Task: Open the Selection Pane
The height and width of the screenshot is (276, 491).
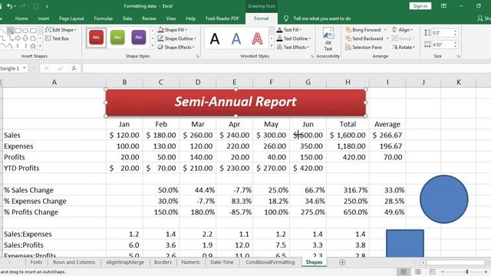Action: click(x=363, y=48)
